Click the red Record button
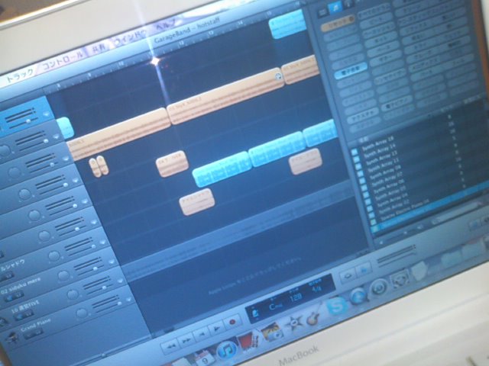Screen dimensions: 489x366 (232, 322)
